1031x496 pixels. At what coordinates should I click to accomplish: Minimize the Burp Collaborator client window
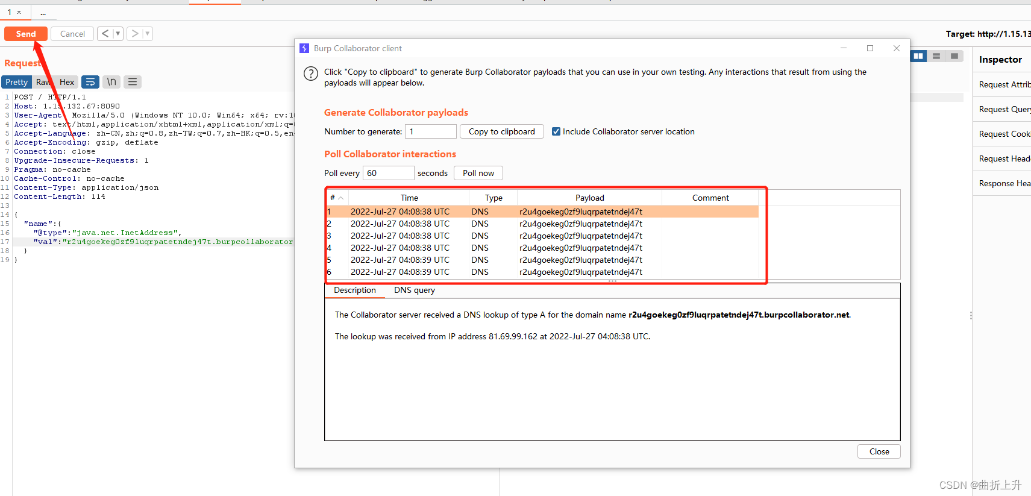tap(844, 48)
